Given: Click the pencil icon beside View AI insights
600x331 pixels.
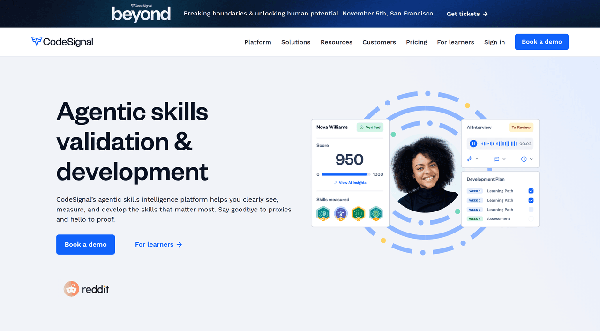Looking at the screenshot, I should click(x=336, y=183).
